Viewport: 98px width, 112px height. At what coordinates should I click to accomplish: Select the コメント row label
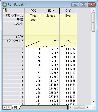(x=13, y=28)
